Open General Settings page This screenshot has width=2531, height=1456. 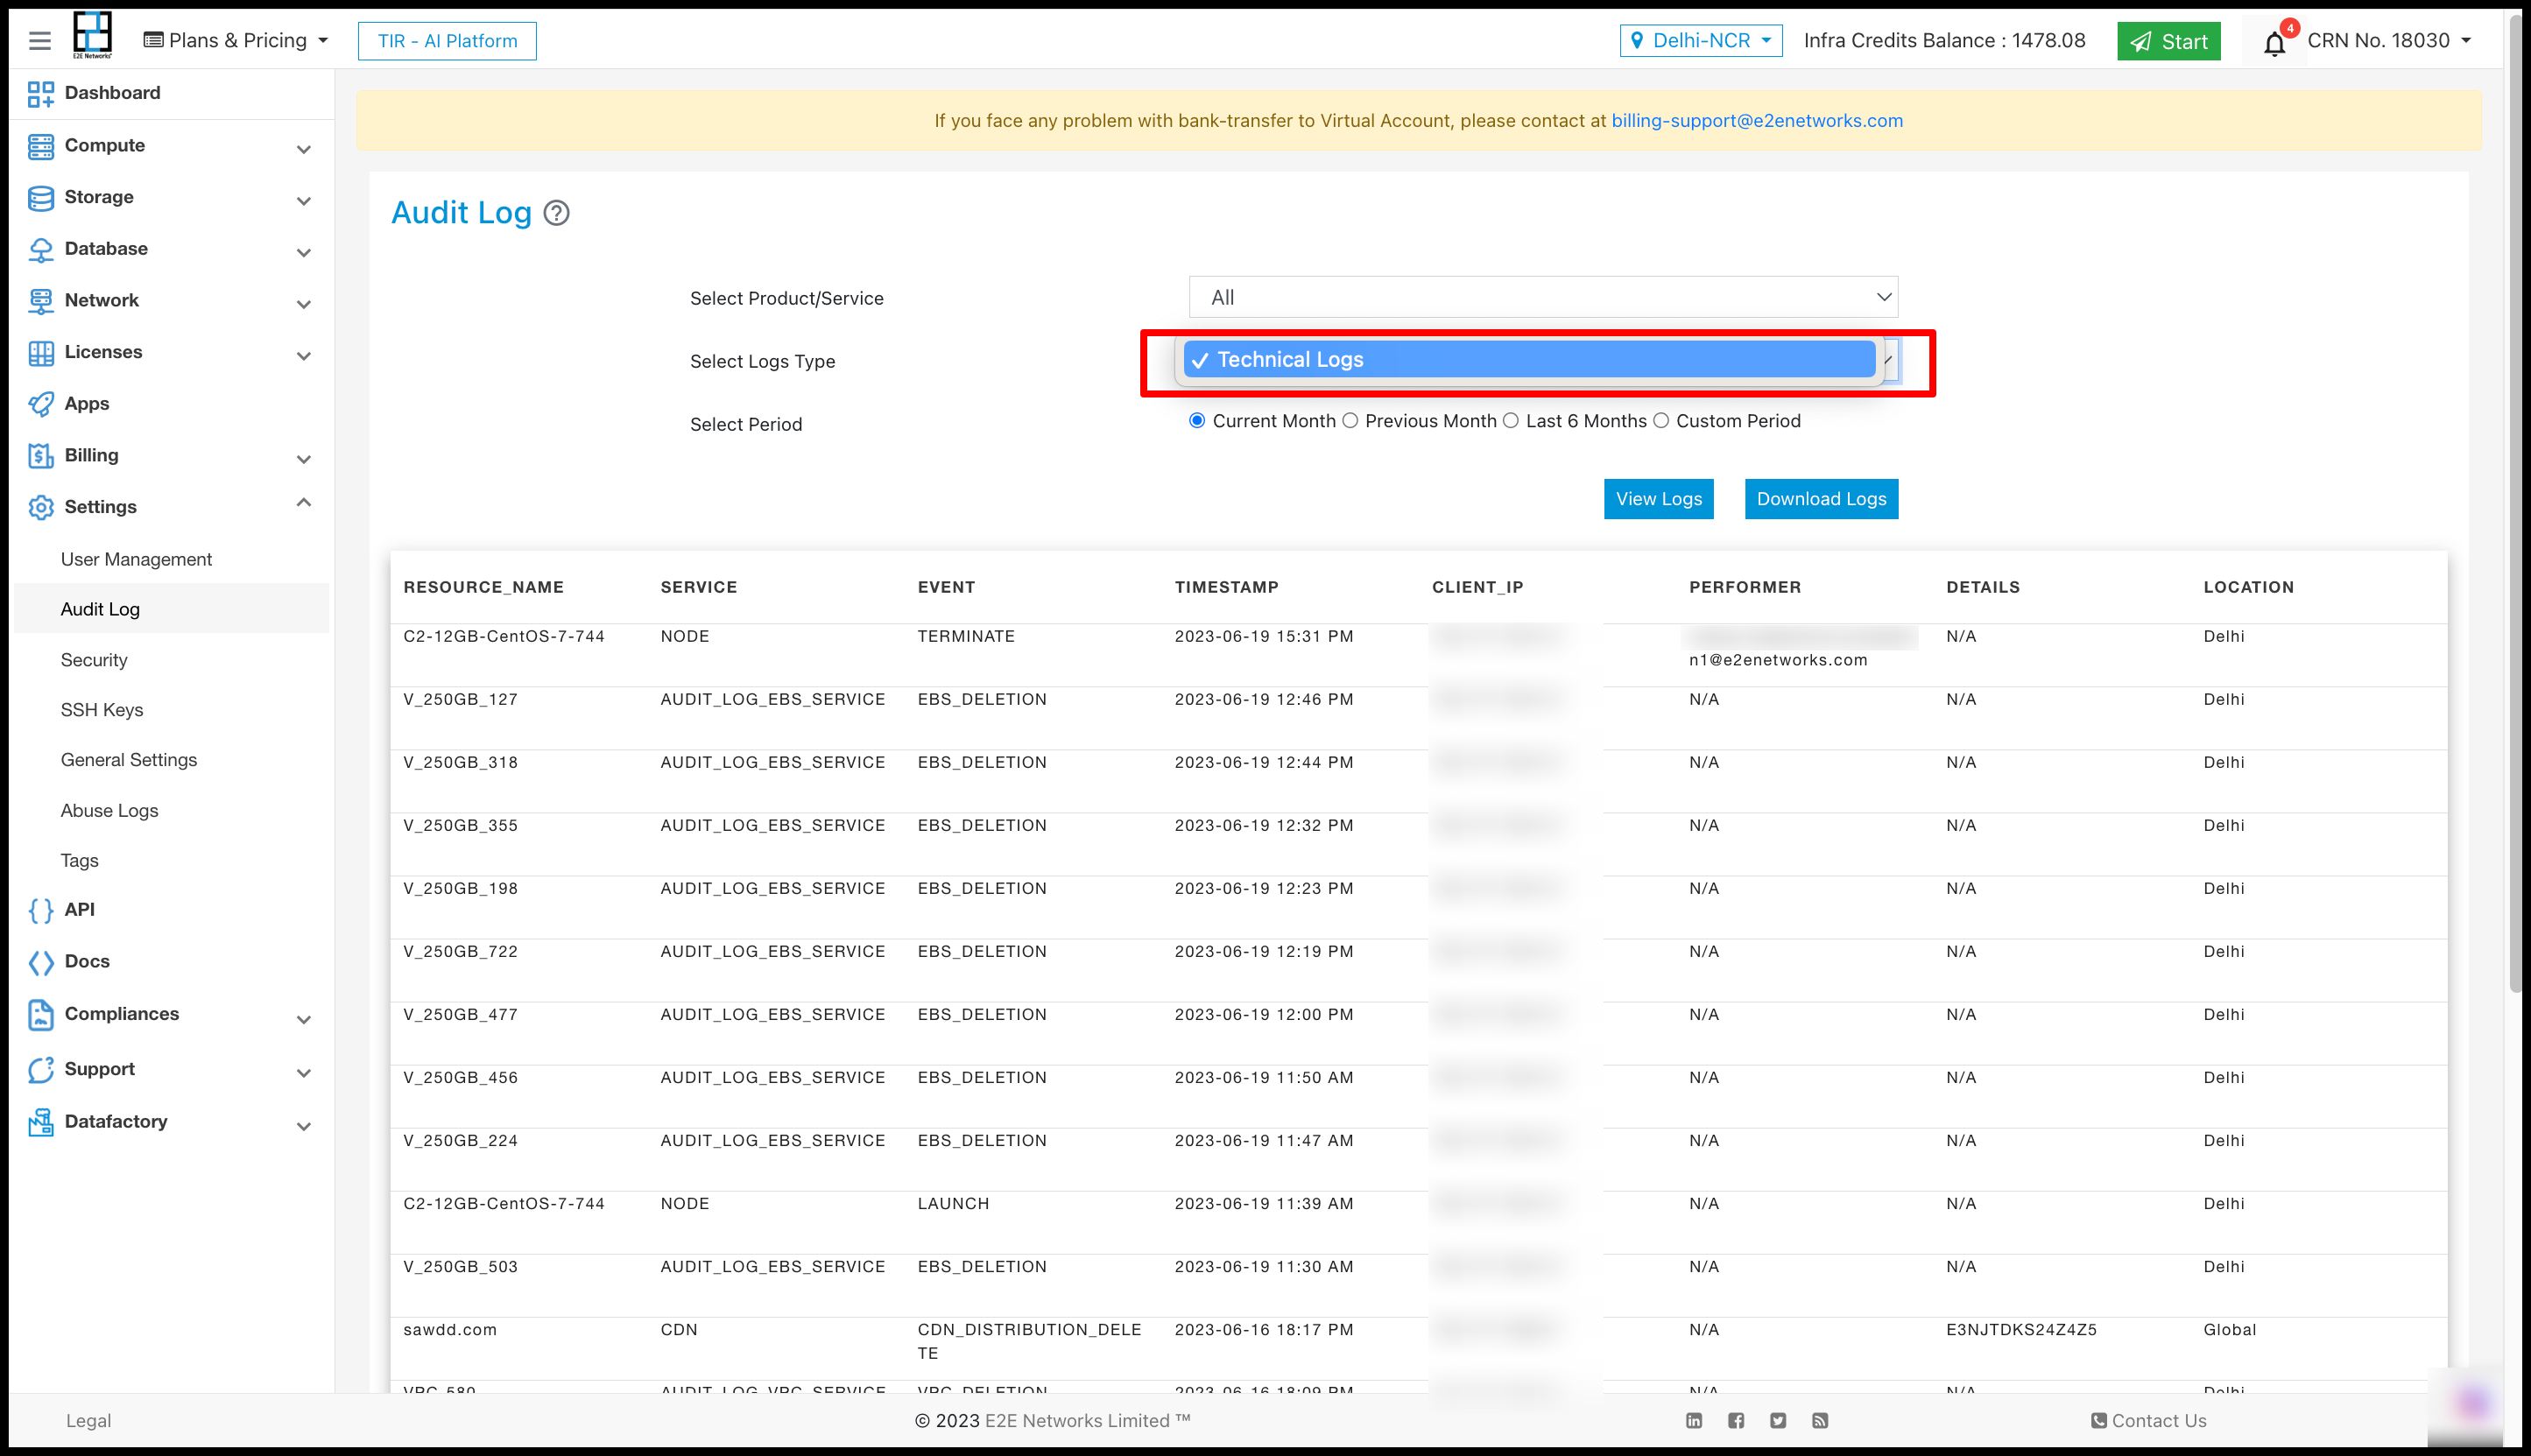click(x=129, y=760)
